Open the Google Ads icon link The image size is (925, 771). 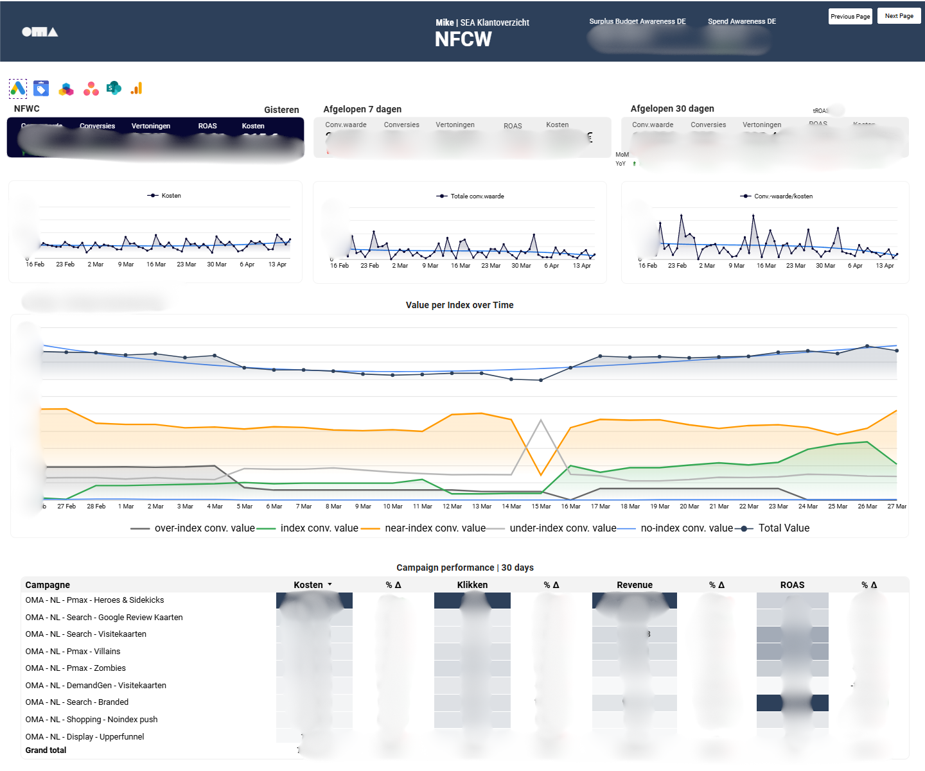tap(18, 89)
